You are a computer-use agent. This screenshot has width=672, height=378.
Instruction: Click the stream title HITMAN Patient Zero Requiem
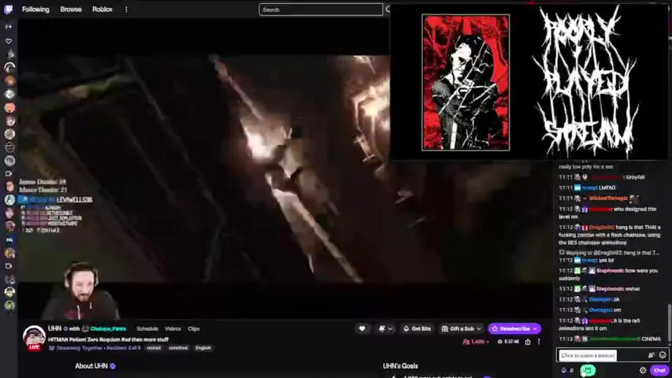coord(108,340)
